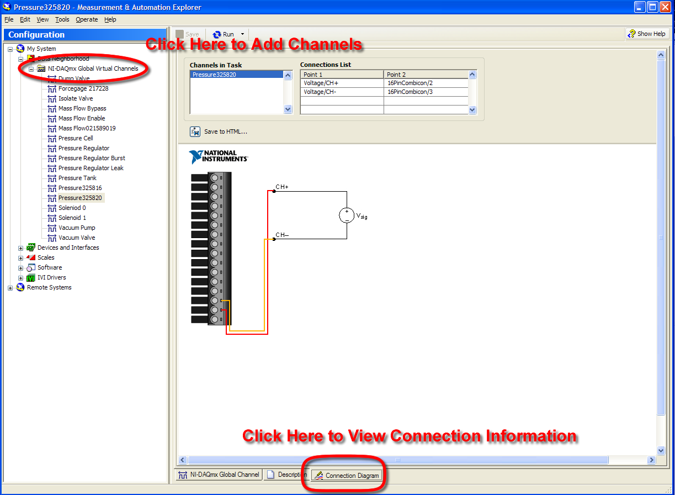This screenshot has width=675, height=495.
Task: Click the channel icon for Isolate Valve
Action: [52, 98]
